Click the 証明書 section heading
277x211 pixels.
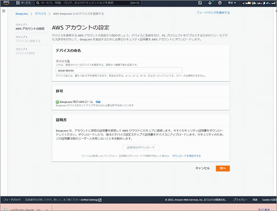tap(61, 120)
